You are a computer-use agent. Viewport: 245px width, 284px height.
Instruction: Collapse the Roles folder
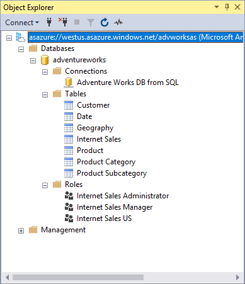tap(45, 186)
